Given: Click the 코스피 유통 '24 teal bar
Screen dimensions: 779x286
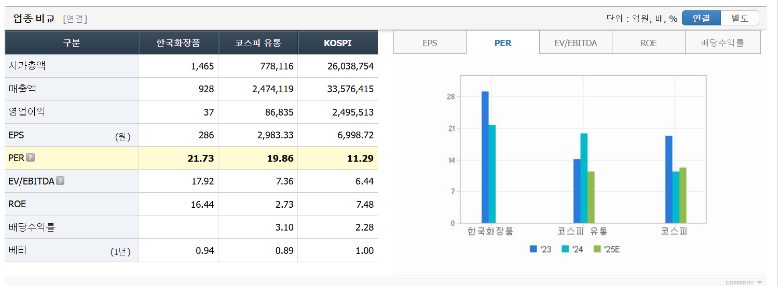Looking at the screenshot, I should pyautogui.click(x=584, y=178).
